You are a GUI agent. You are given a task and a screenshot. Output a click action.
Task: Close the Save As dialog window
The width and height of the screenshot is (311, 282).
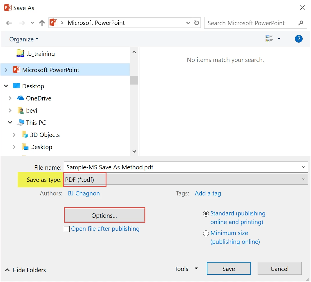pos(302,8)
